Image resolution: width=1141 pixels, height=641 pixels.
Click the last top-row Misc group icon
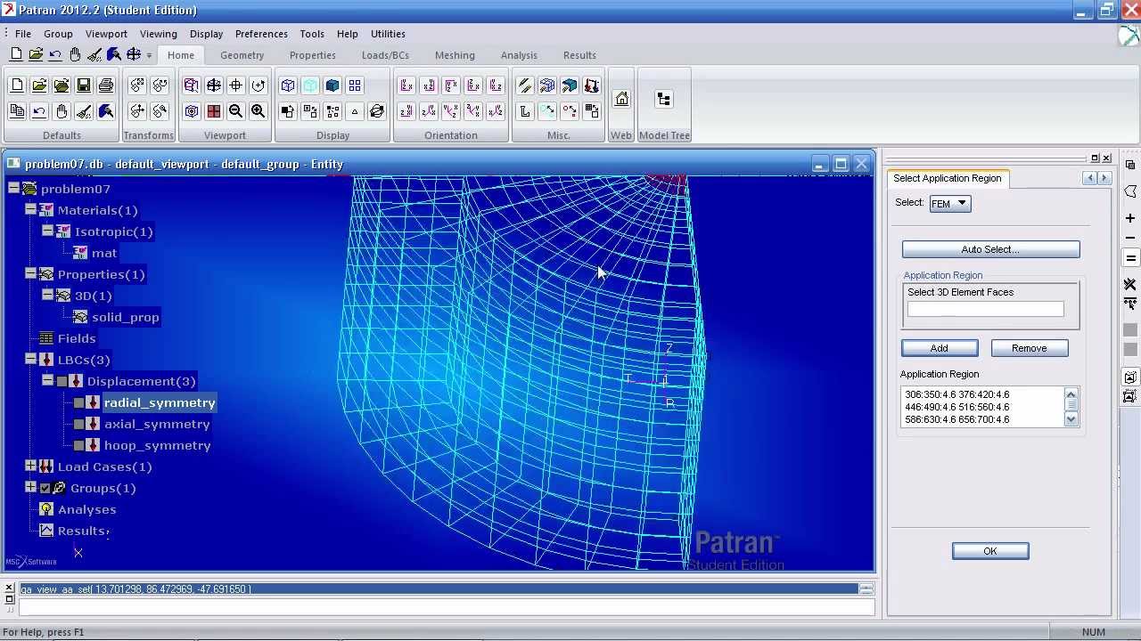(592, 85)
